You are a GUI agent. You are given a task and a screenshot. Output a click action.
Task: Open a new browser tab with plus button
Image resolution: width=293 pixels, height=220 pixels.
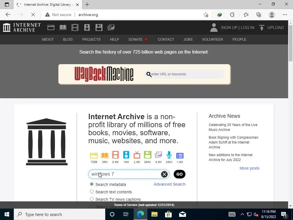87,5
